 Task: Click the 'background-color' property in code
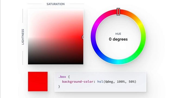(78, 82)
